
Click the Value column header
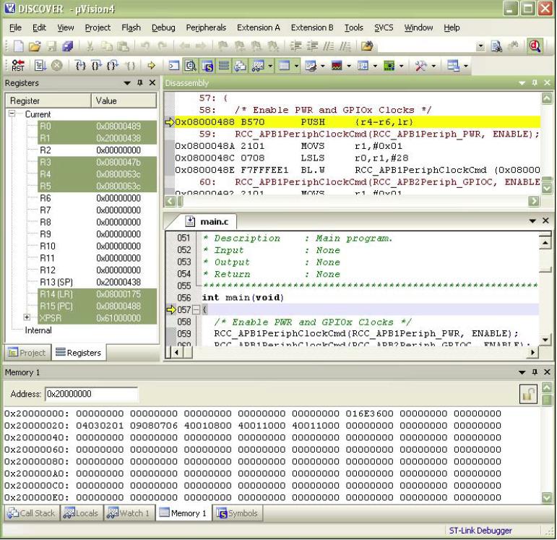point(124,101)
